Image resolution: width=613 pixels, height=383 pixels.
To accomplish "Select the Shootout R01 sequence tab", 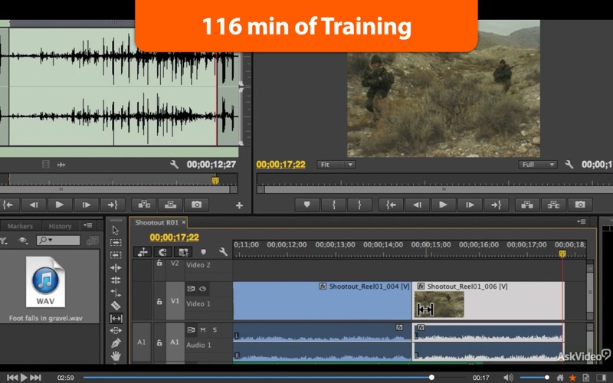I will [156, 222].
